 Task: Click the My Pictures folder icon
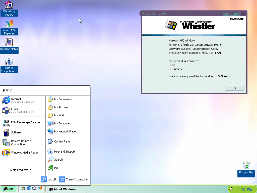pyautogui.click(x=50, y=107)
